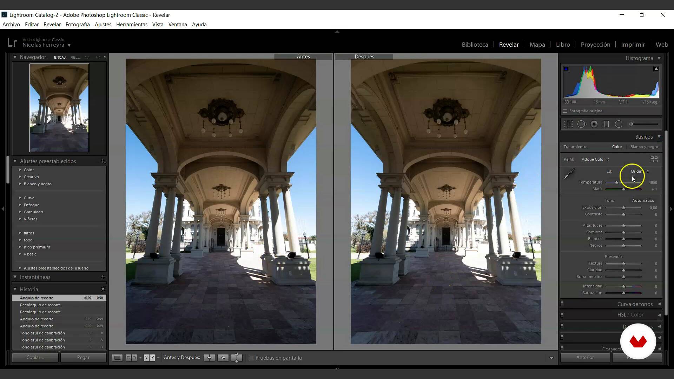Image resolution: width=674 pixels, height=379 pixels.
Task: Open the Adobe Color profile dropdown
Action: (x=595, y=159)
